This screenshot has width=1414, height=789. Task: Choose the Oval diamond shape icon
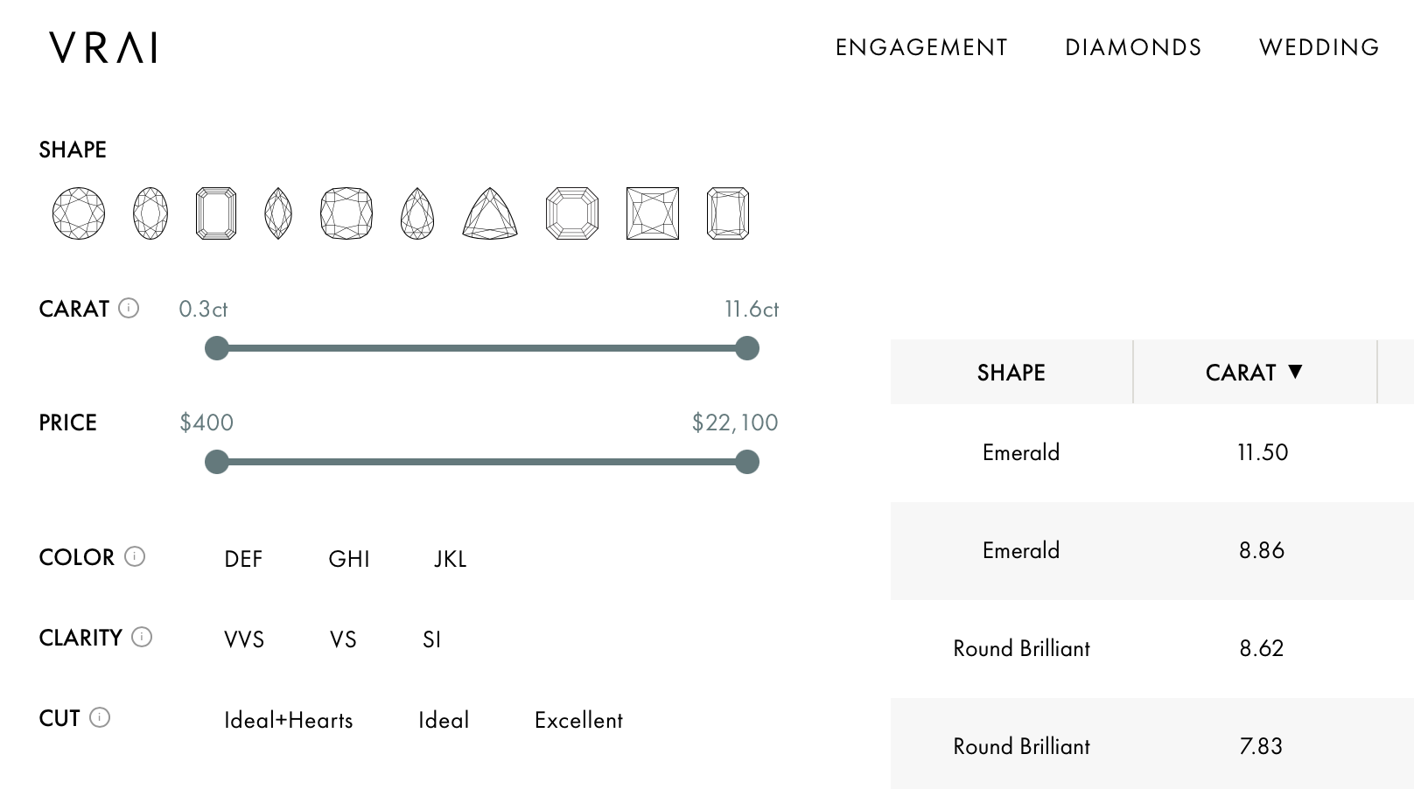point(150,213)
